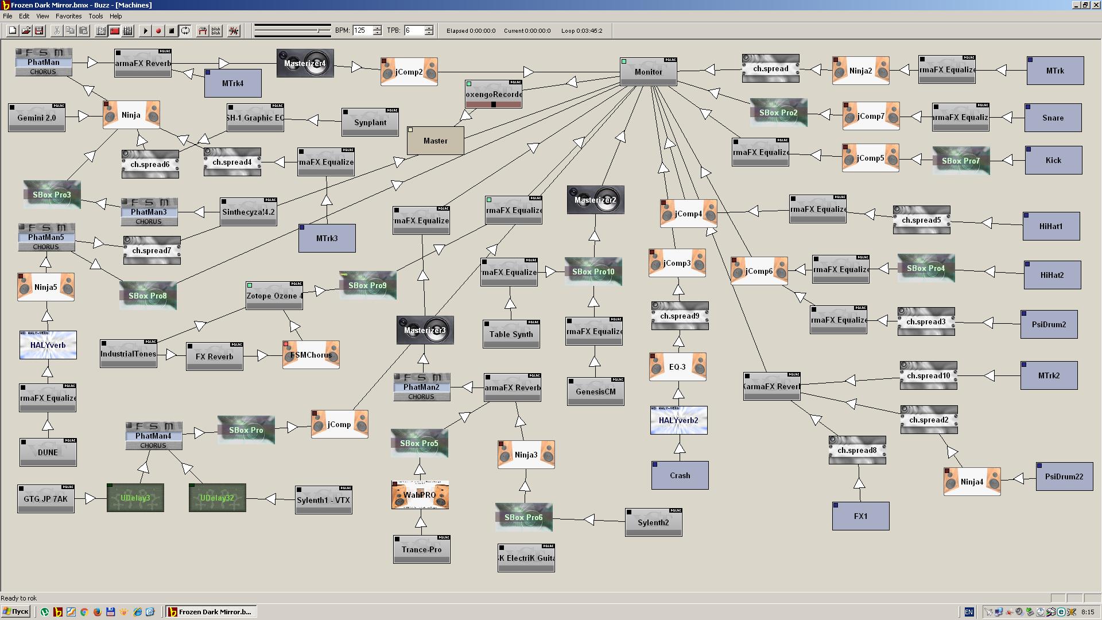Open the pattern editor view

(101, 31)
